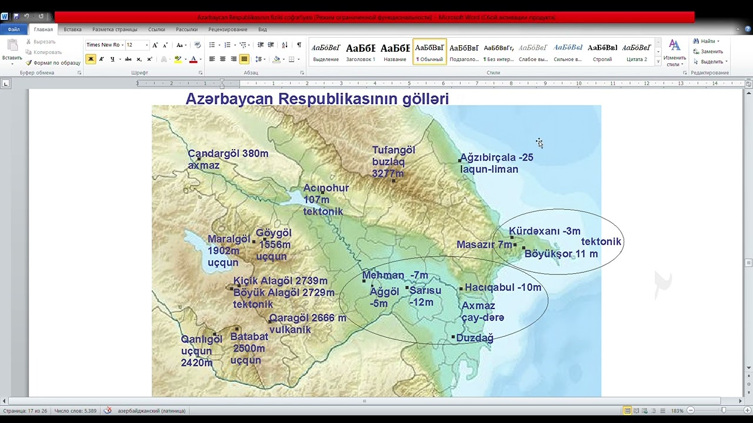The image size is (753, 423).
Task: Click the Save icon in quick access toolbar
Action: (x=16, y=16)
